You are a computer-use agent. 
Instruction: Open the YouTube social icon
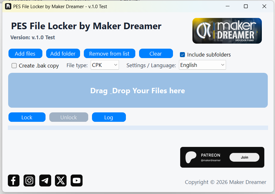coord(77,181)
